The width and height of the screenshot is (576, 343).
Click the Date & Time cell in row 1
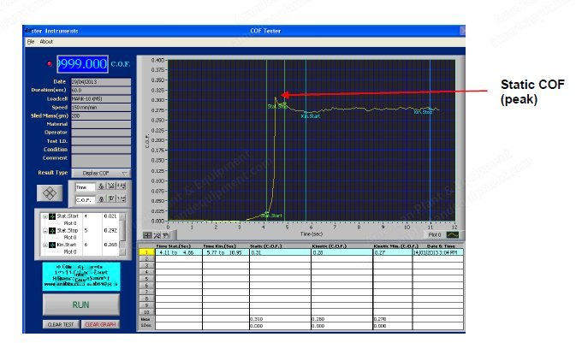click(437, 252)
